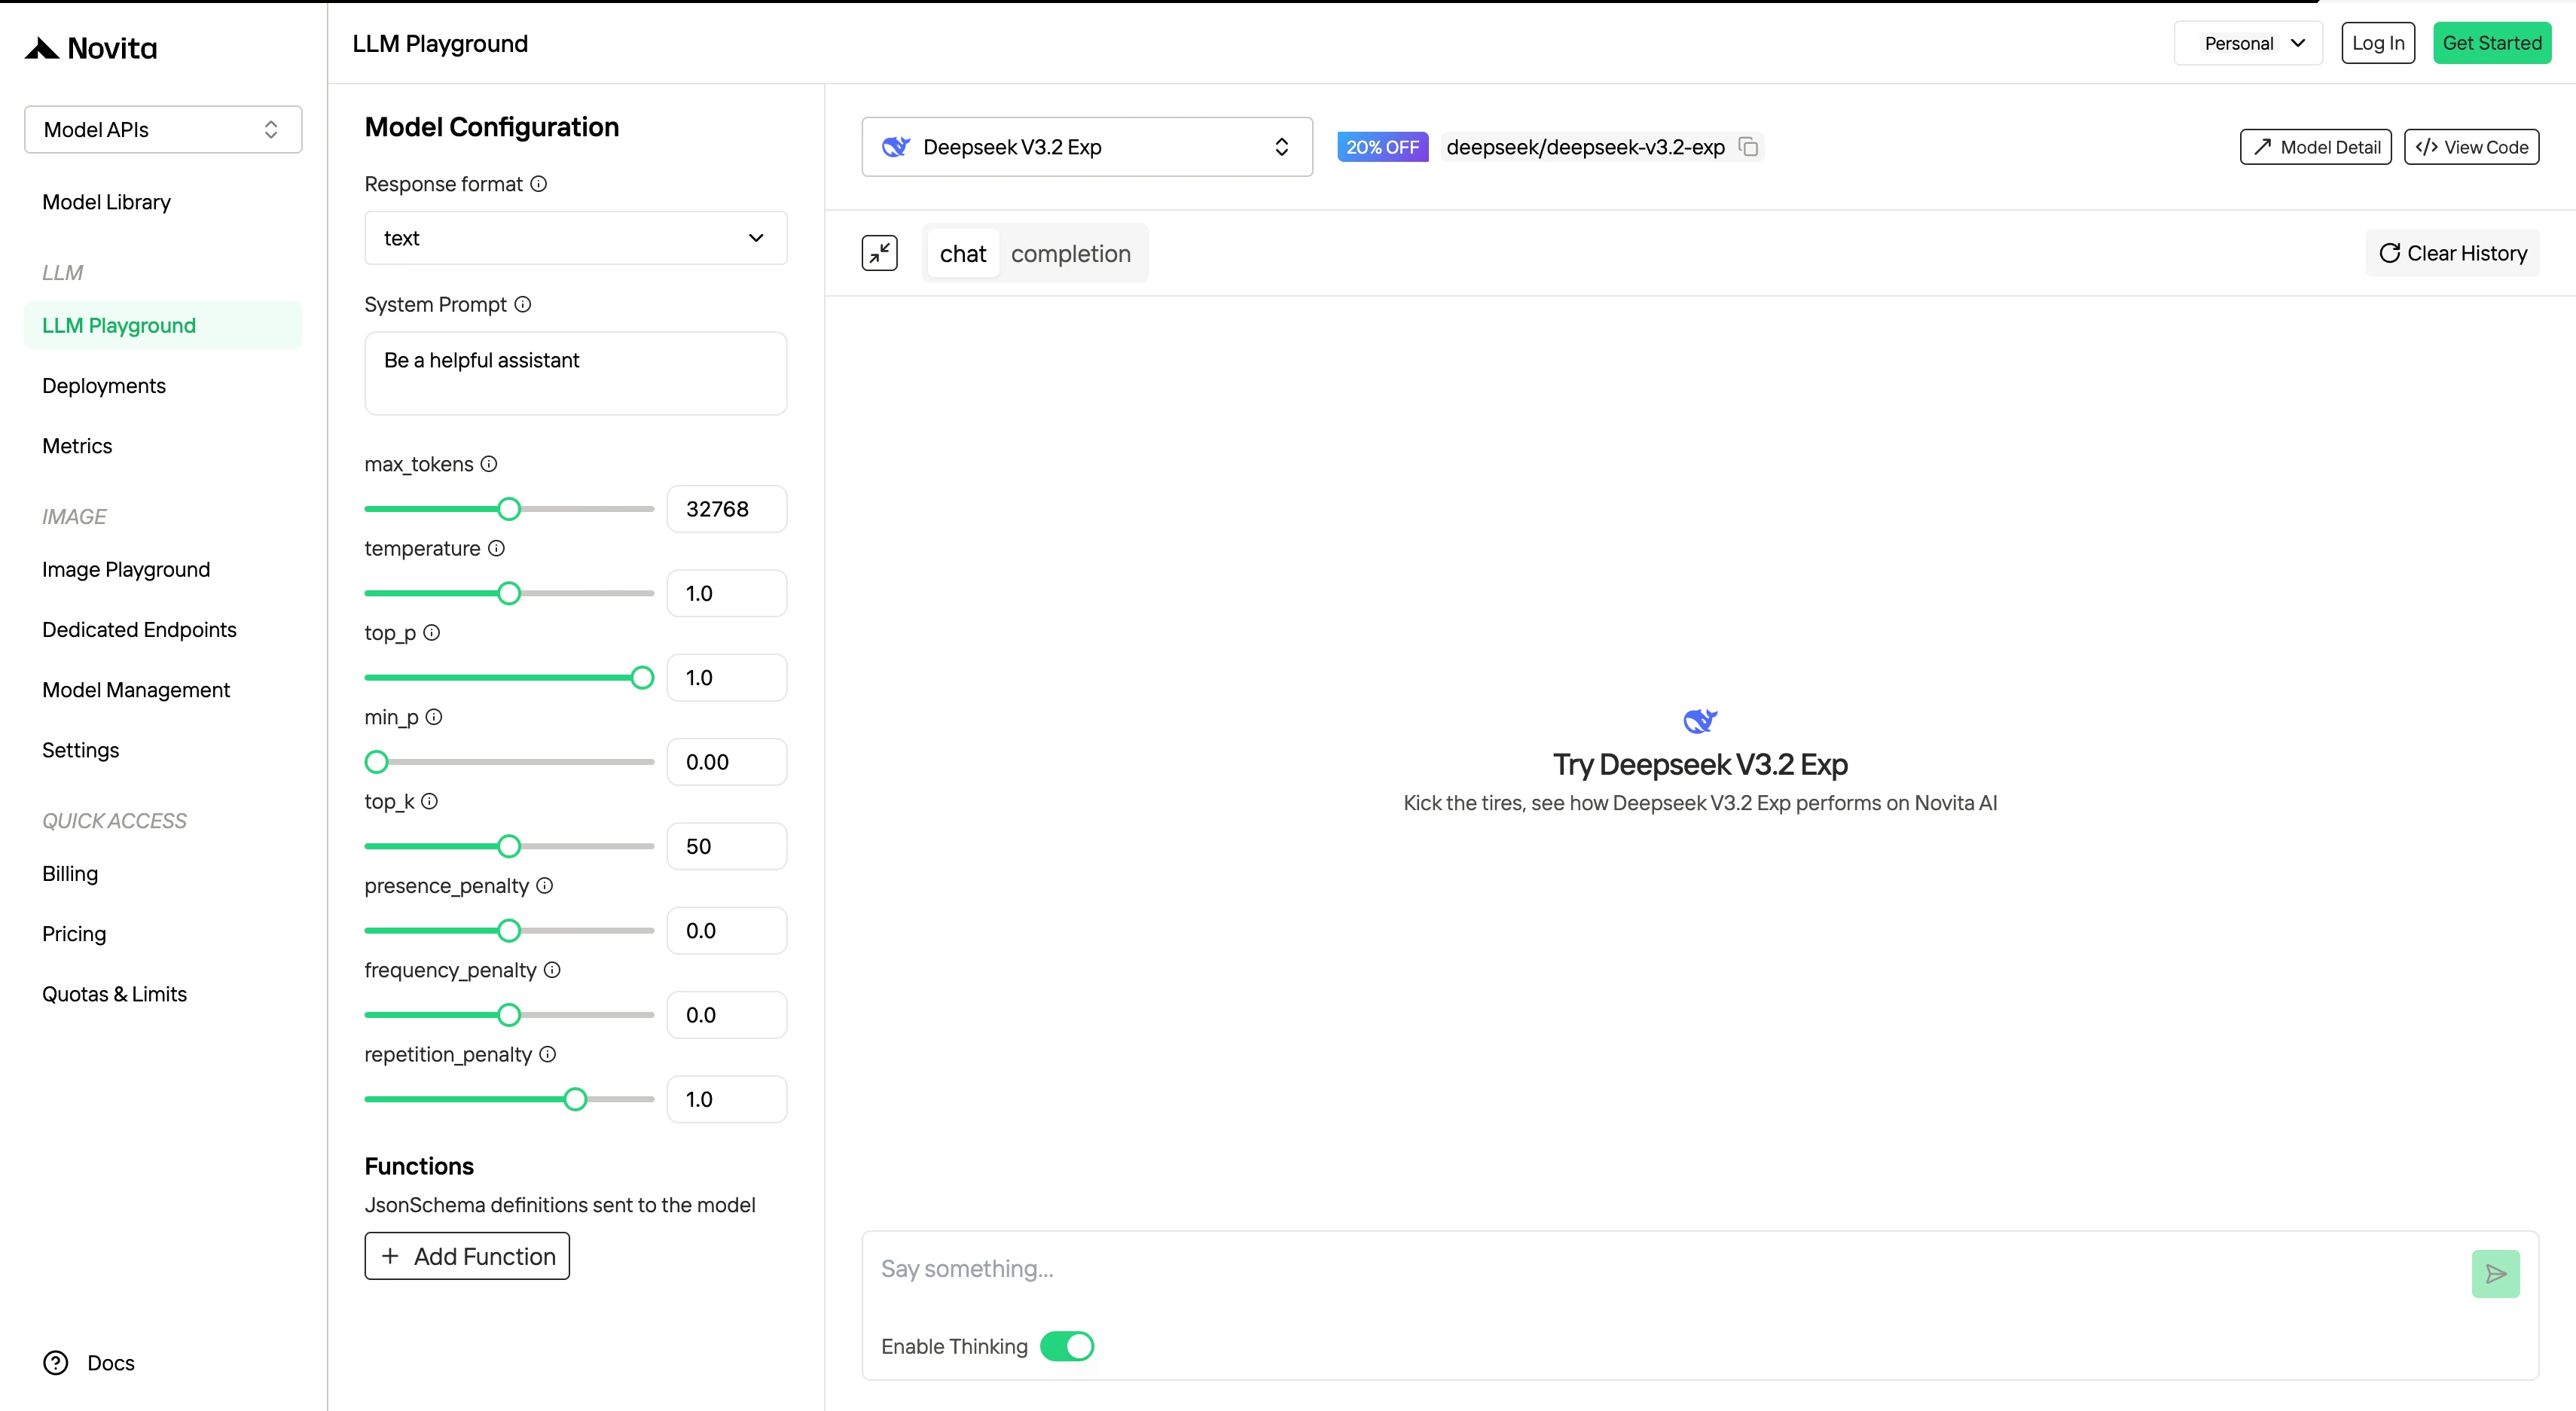Open the Deepseek V3.2 Exp model selector
The image size is (2576, 1411).
tap(1087, 147)
